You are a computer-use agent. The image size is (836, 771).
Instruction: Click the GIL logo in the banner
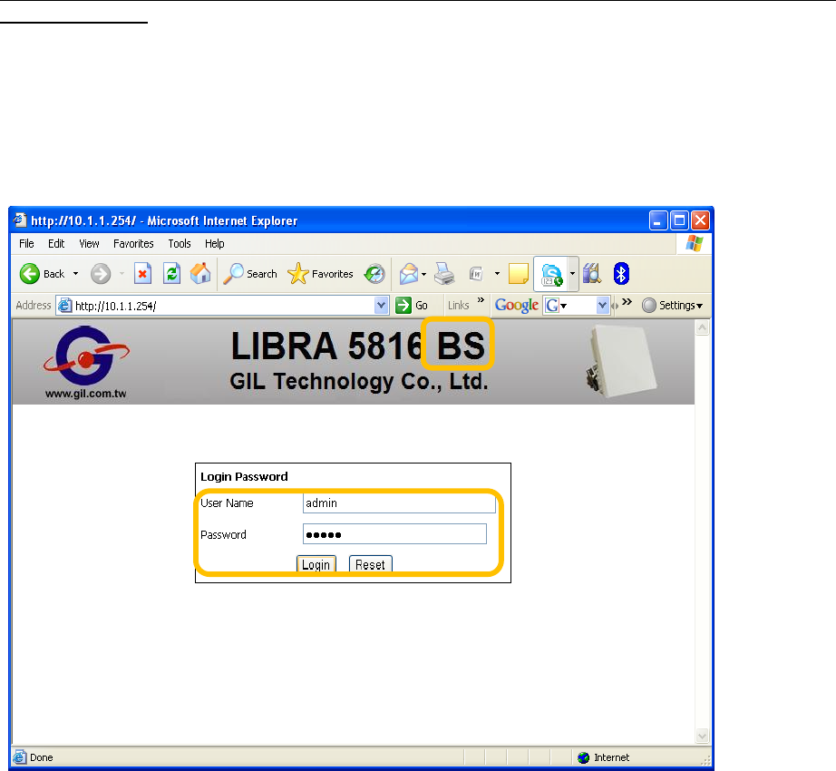[86, 356]
